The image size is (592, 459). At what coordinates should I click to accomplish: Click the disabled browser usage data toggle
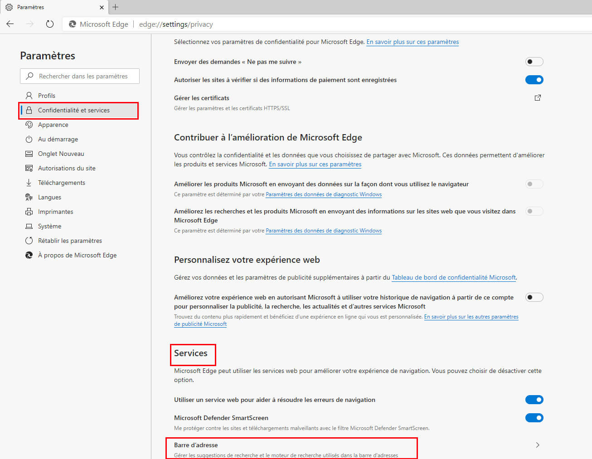pos(534,184)
